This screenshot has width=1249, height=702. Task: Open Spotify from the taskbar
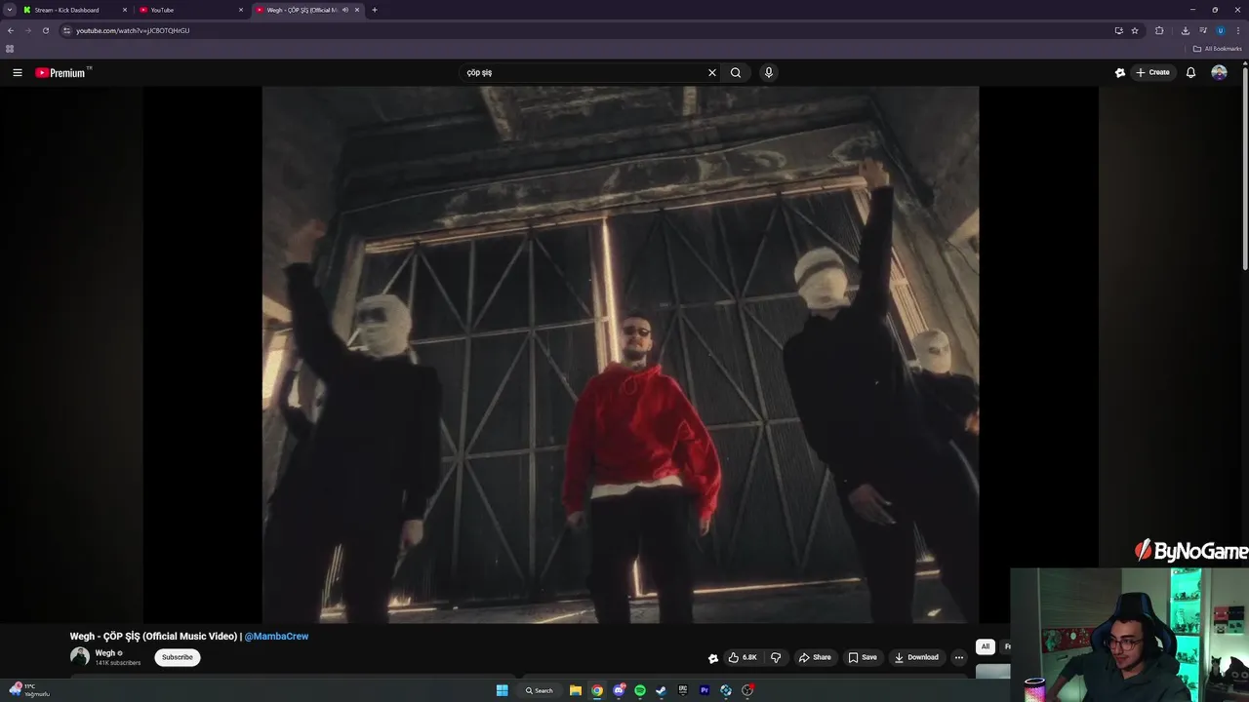[640, 690]
